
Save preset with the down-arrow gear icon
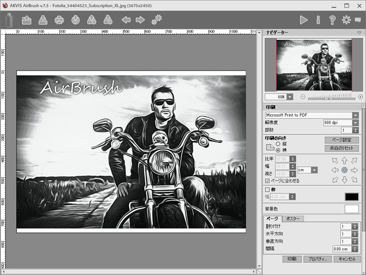108,20
